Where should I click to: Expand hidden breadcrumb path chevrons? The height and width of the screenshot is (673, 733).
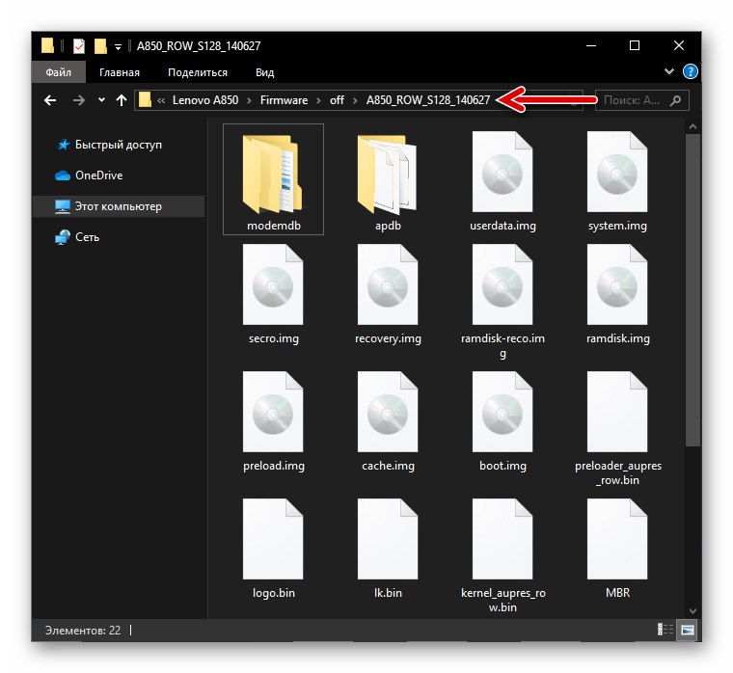[x=161, y=100]
